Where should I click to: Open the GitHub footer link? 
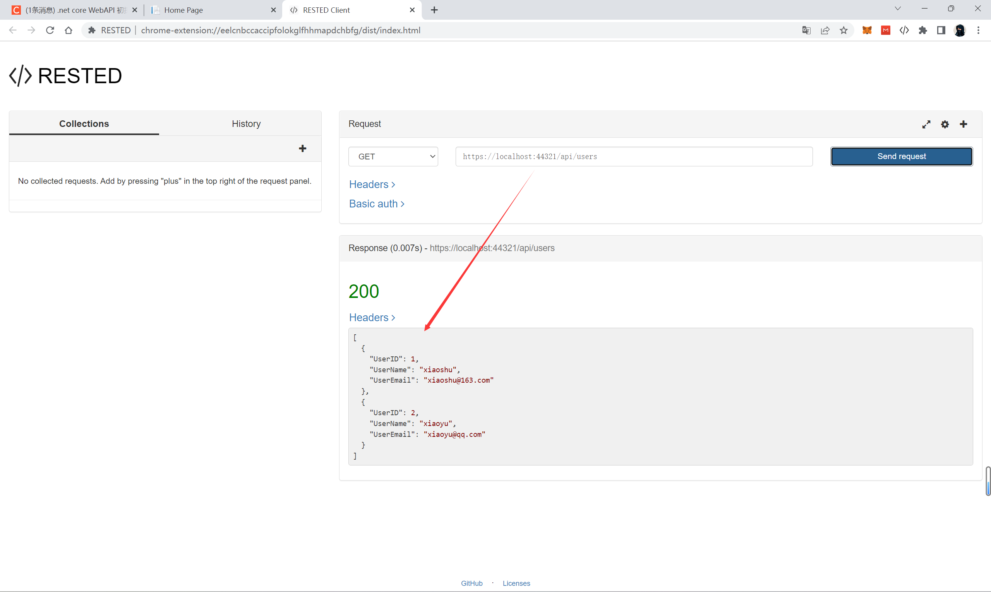click(x=471, y=583)
